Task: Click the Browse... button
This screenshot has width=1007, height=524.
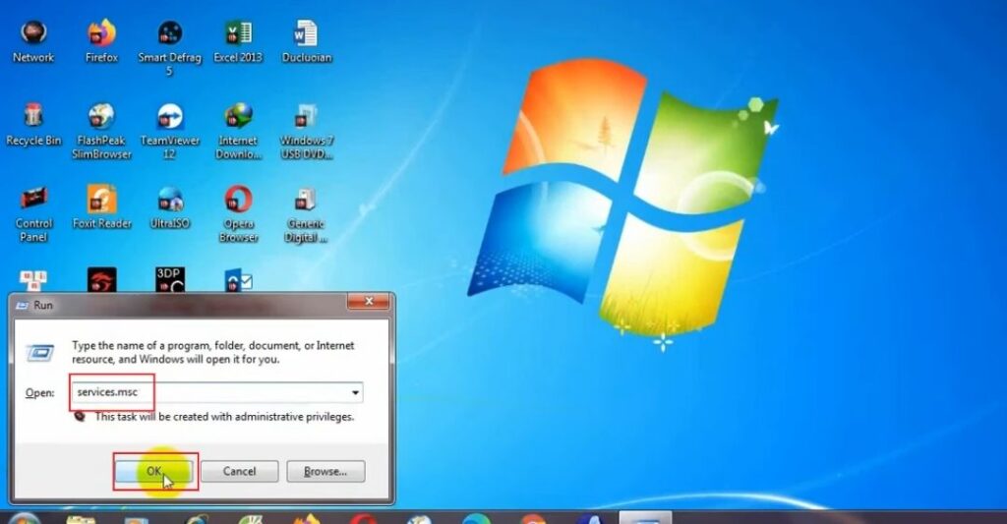Action: (x=325, y=471)
